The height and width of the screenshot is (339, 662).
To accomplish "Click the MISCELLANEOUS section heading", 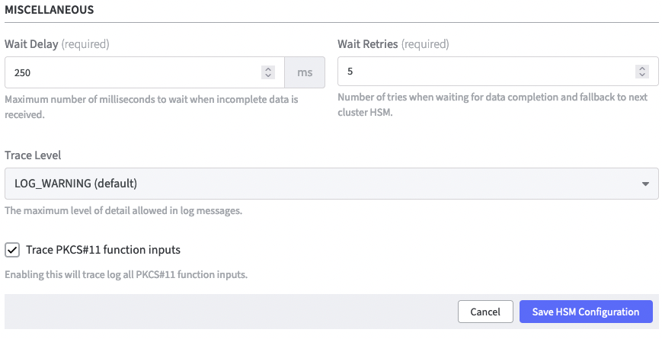I will tap(49, 11).
